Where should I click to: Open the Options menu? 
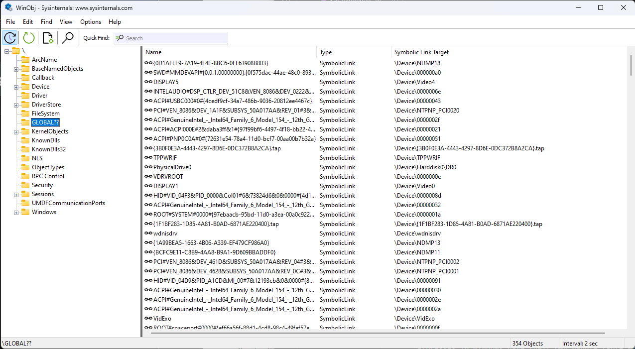pyautogui.click(x=91, y=22)
